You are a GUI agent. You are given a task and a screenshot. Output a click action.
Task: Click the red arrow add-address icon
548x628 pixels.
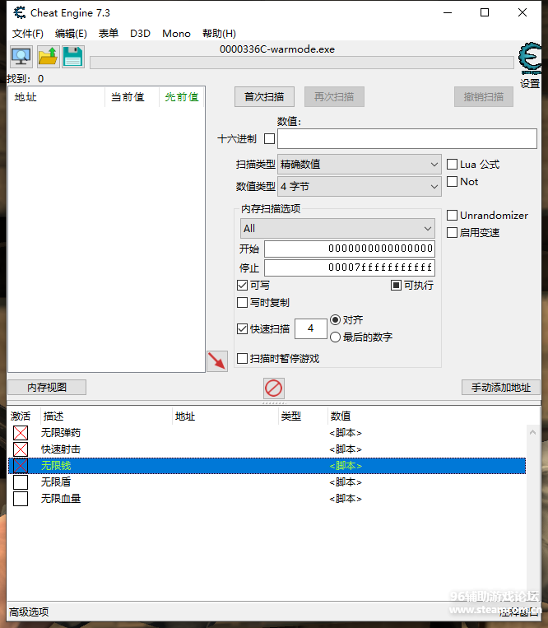tap(216, 361)
